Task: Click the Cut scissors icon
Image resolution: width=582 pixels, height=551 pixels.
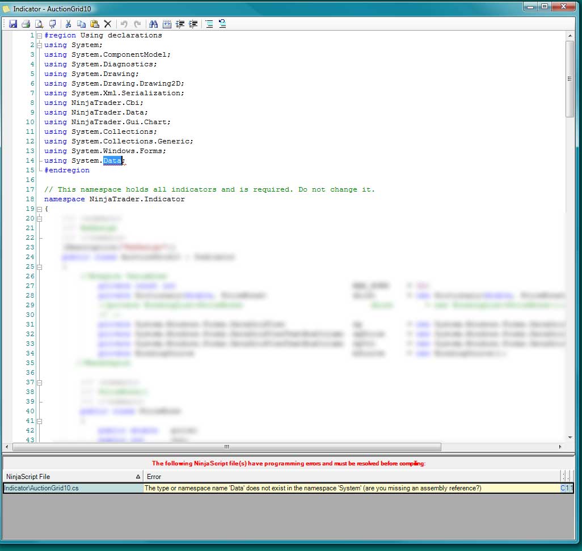Action: pos(68,24)
